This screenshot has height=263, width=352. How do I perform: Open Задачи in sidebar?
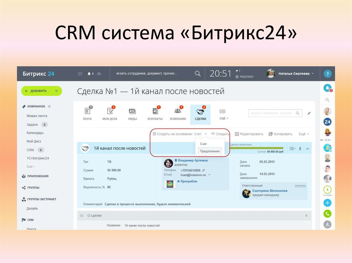point(32,124)
